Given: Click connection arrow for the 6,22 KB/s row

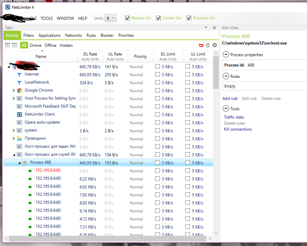Looking at the screenshot, I should click(x=30, y=179).
